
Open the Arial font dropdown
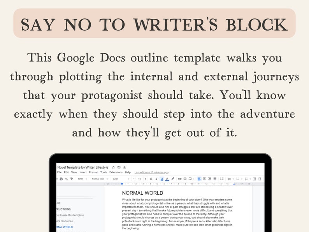coord(121,179)
